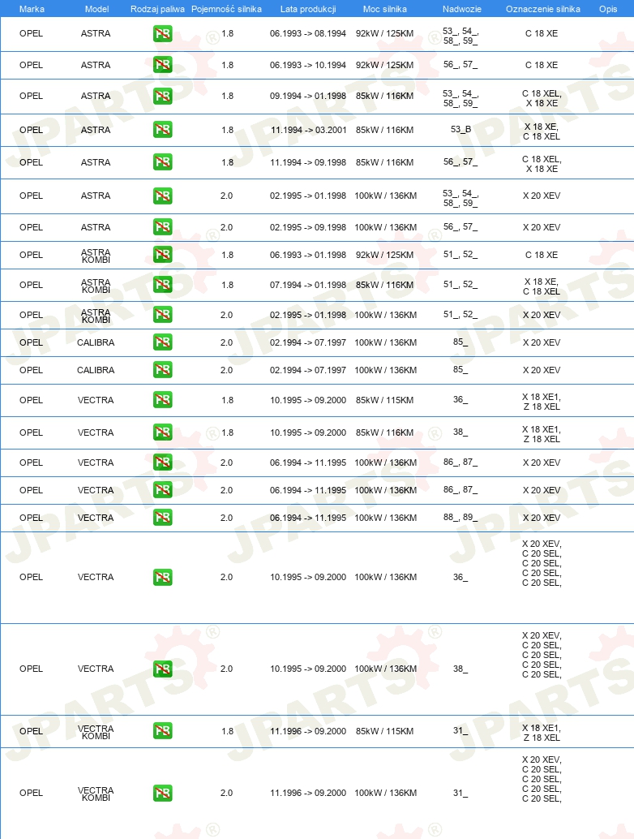Select the date cell 11.1994 -> 03.2001
This screenshot has width=634, height=839.
[308, 130]
